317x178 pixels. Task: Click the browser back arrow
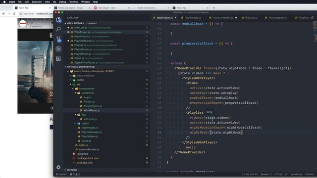pos(3,14)
